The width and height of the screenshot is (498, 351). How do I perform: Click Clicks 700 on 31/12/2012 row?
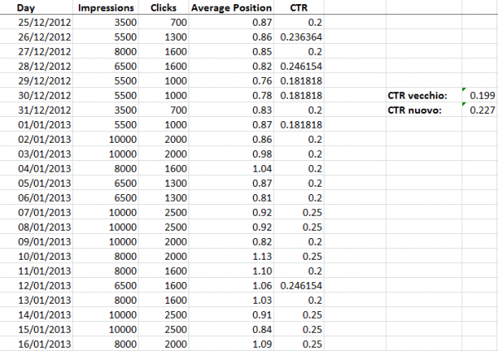tap(164, 110)
